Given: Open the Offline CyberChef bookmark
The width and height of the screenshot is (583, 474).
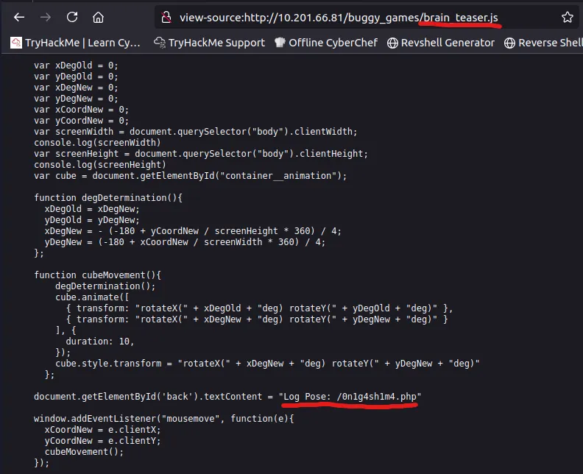Looking at the screenshot, I should point(328,43).
